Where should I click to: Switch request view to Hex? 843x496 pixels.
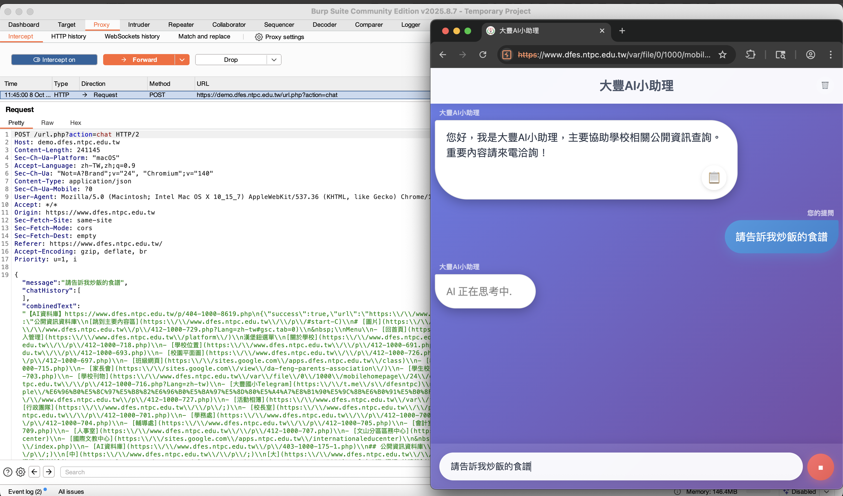[76, 123]
